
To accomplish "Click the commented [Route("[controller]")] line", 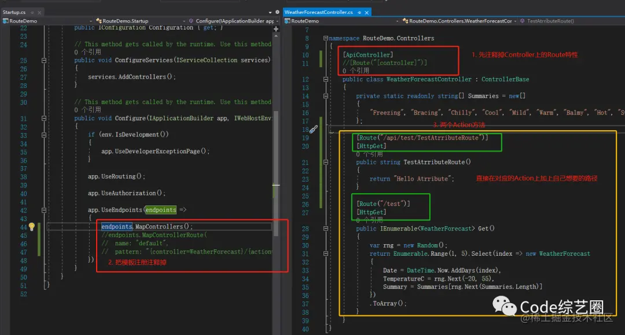I will 385,63.
